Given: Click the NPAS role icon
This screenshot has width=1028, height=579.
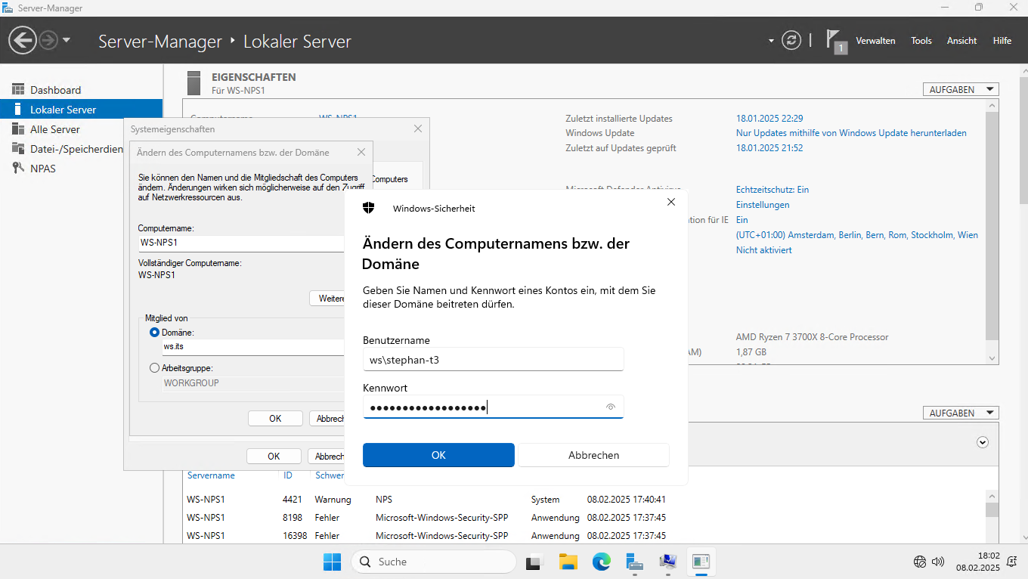Looking at the screenshot, I should pos(18,168).
